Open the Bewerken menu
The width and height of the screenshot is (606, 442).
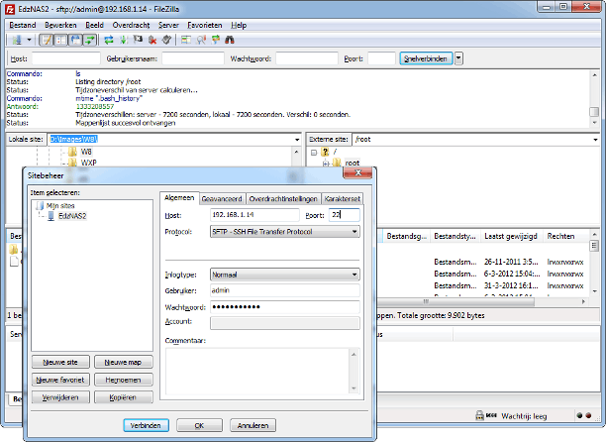coord(60,25)
